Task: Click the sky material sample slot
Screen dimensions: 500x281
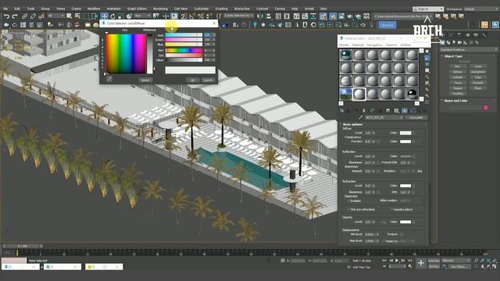Action: click(x=345, y=94)
